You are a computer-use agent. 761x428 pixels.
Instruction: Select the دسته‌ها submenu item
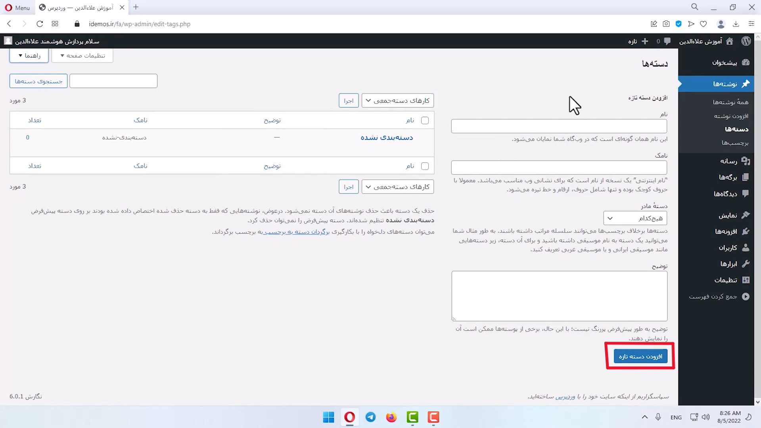[x=736, y=129]
